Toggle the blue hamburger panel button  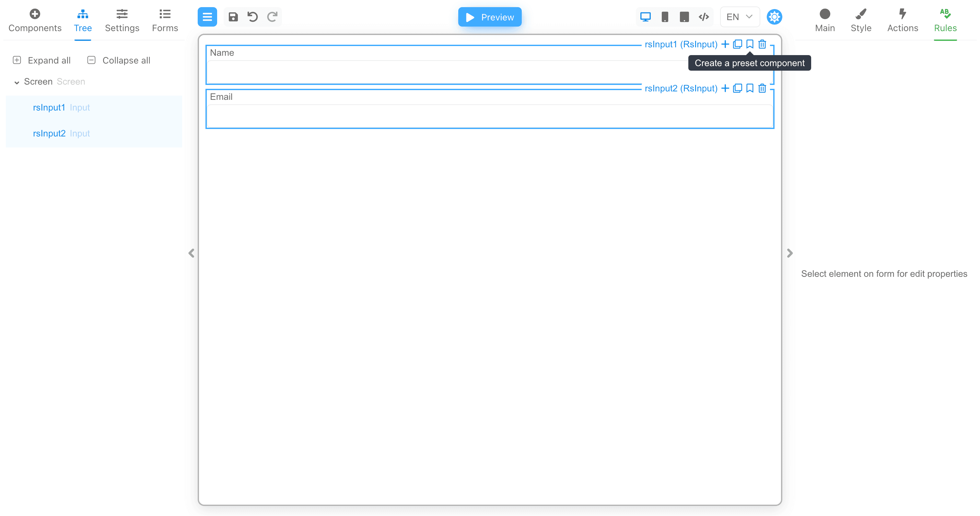[207, 17]
